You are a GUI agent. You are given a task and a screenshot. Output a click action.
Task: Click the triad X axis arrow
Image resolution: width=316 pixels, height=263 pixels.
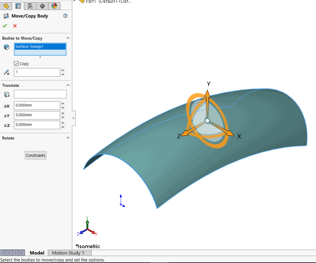[x=230, y=133]
